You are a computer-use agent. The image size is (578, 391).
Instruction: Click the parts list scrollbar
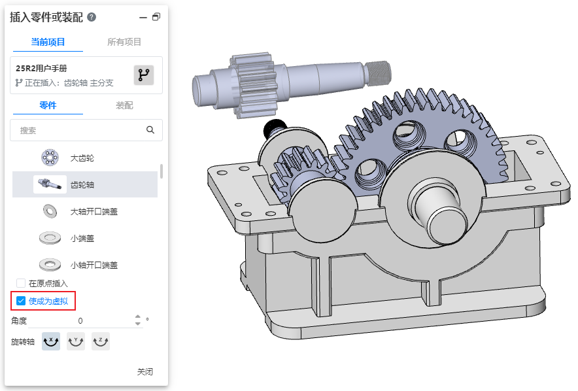pyautogui.click(x=161, y=171)
